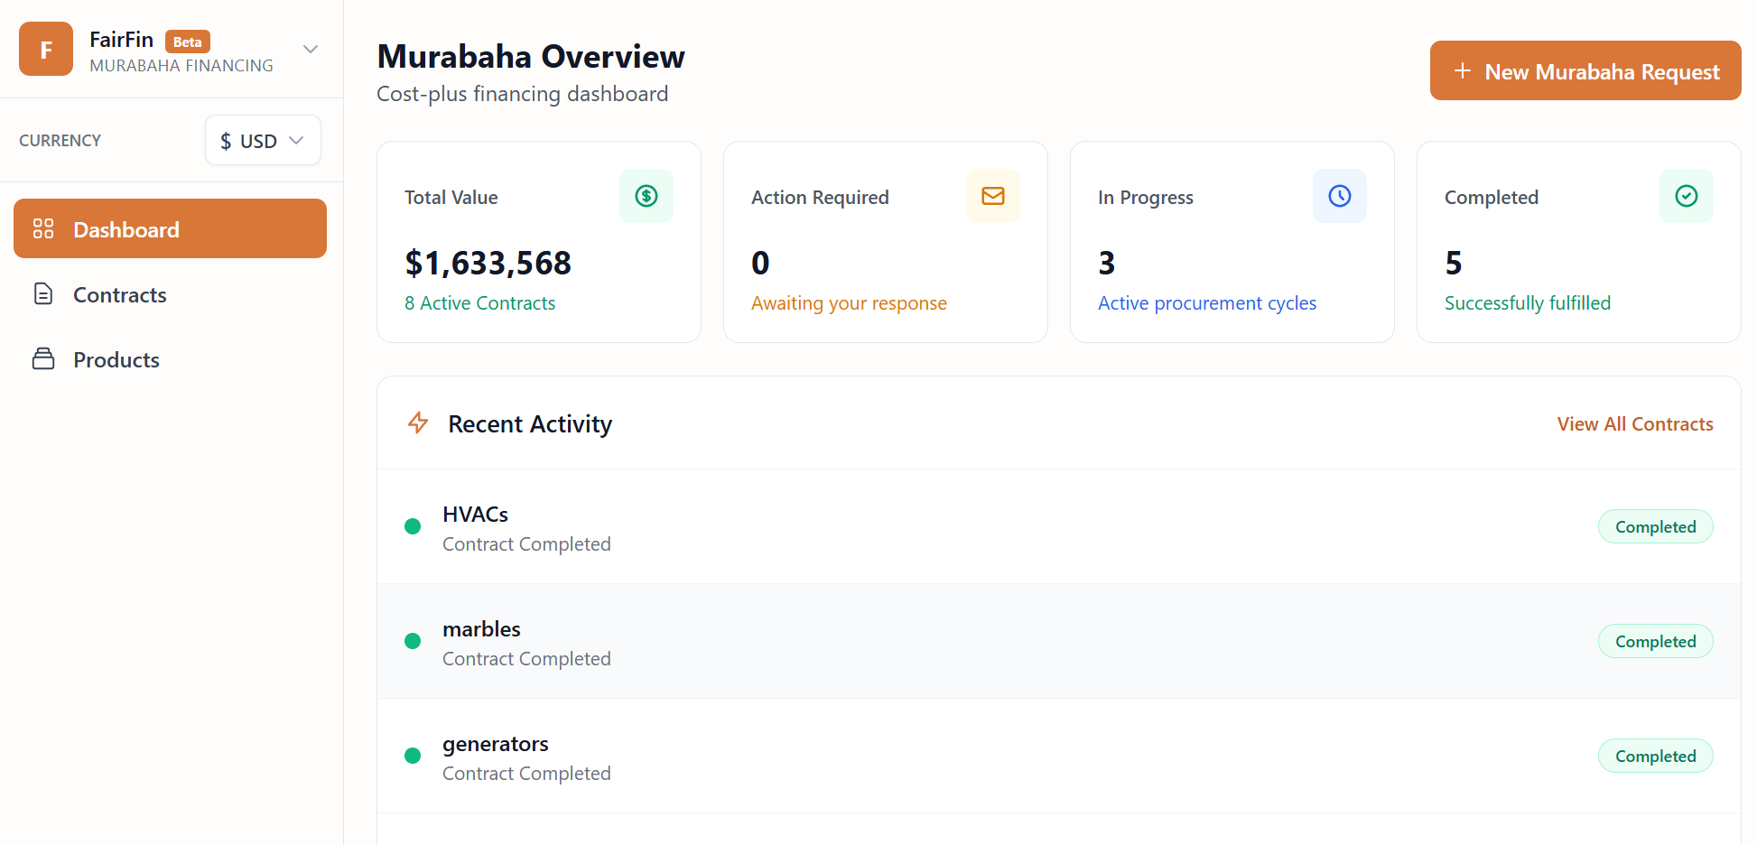
Task: Click the Completed badge on the marbles row
Action: tap(1655, 642)
